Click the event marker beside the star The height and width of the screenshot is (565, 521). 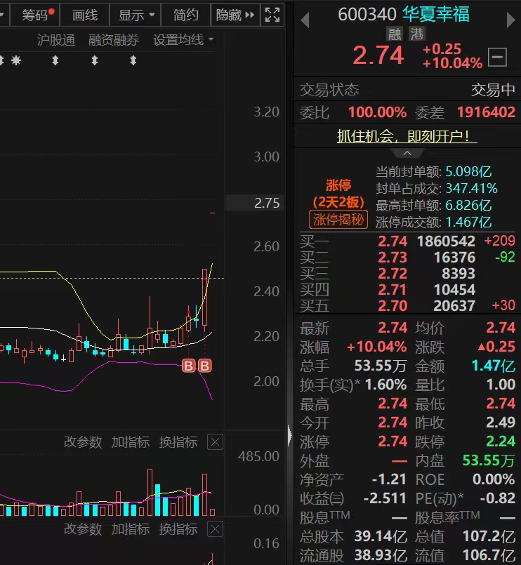55,60
